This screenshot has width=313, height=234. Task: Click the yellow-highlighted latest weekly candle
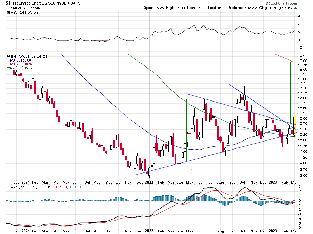point(294,127)
